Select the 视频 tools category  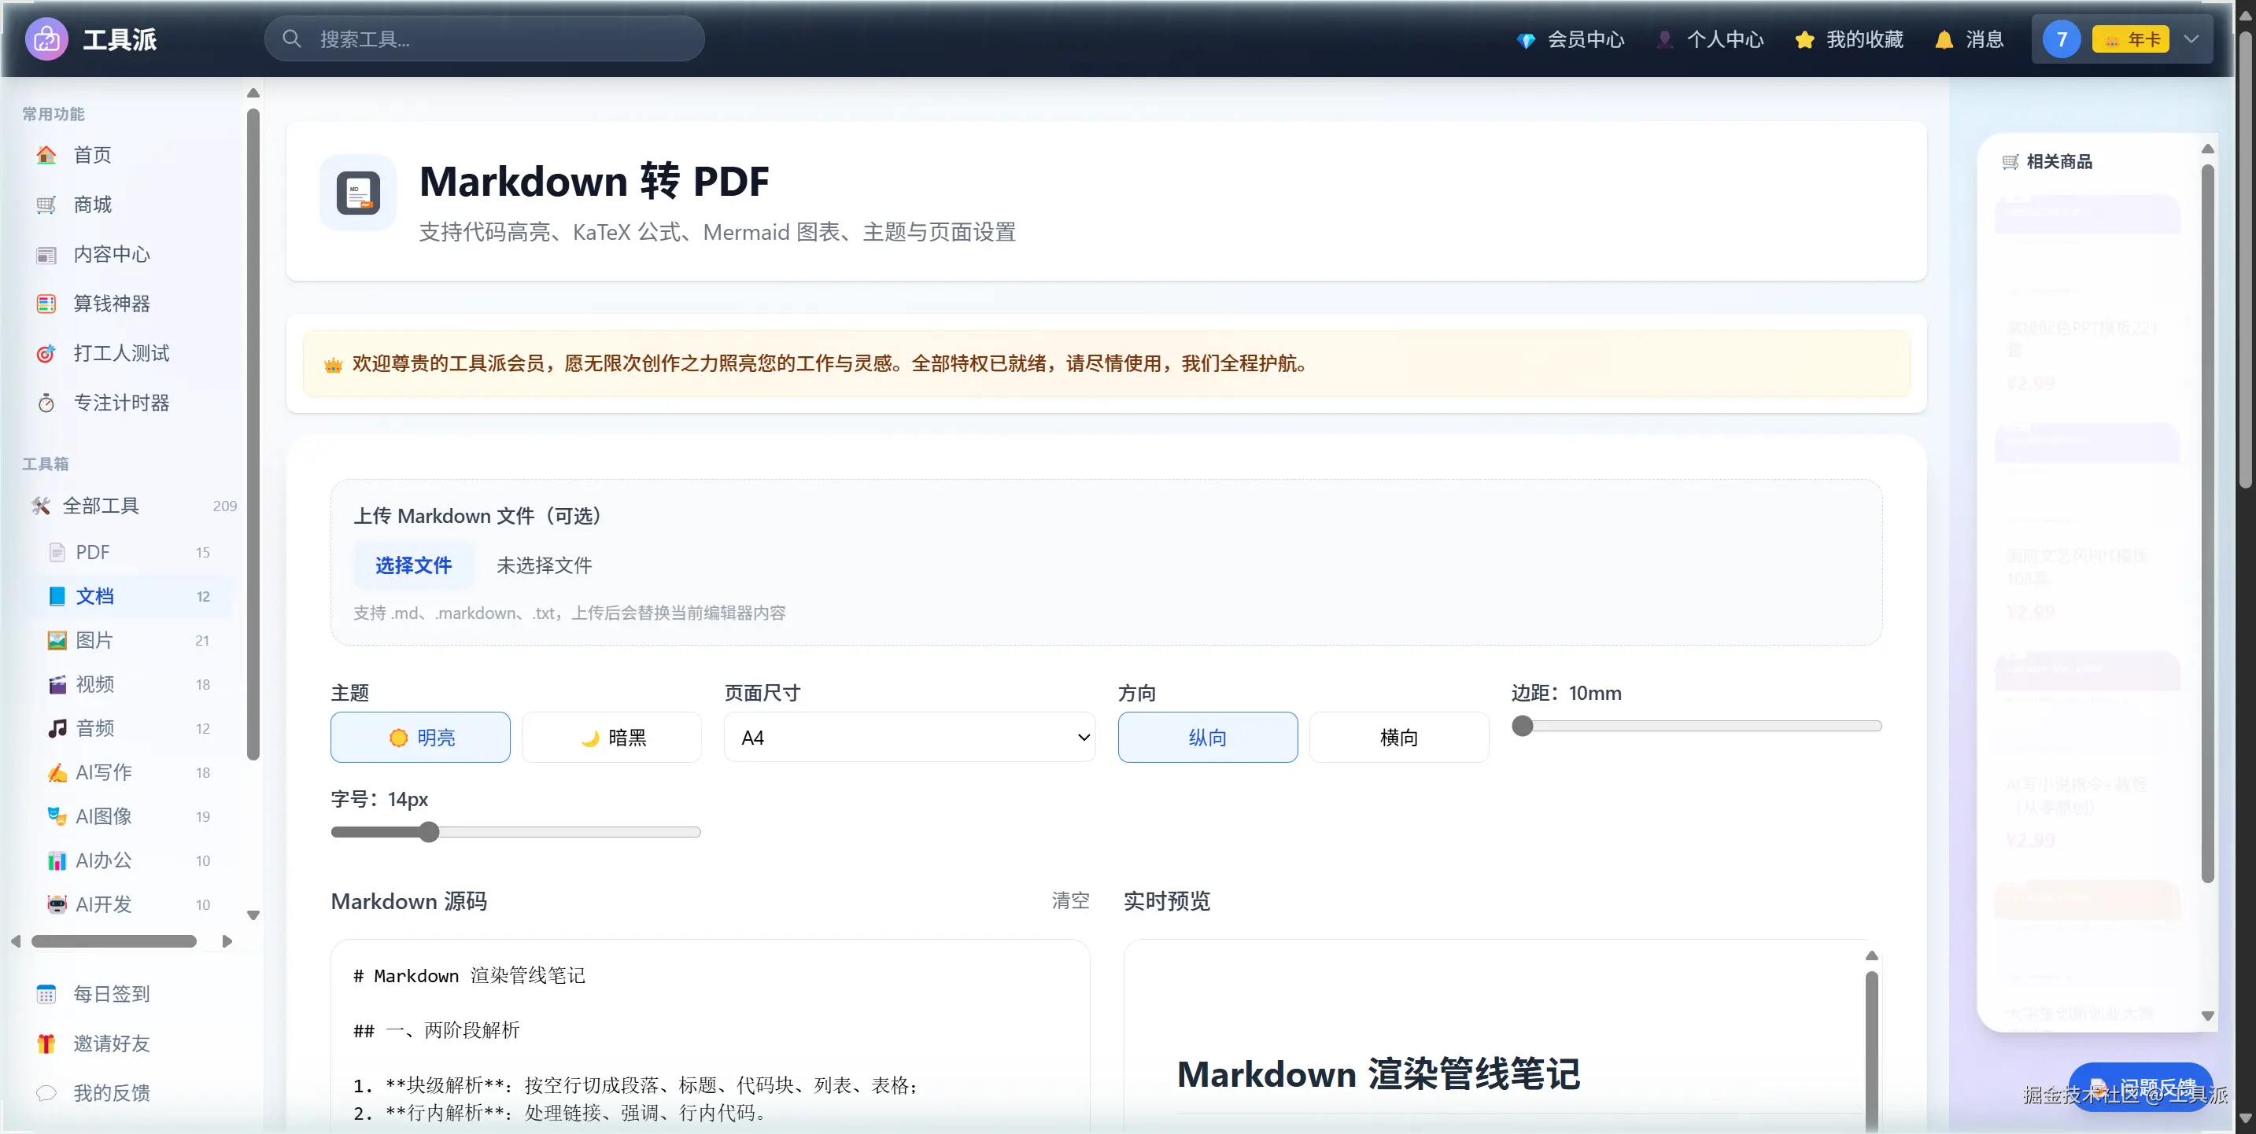tap(129, 684)
